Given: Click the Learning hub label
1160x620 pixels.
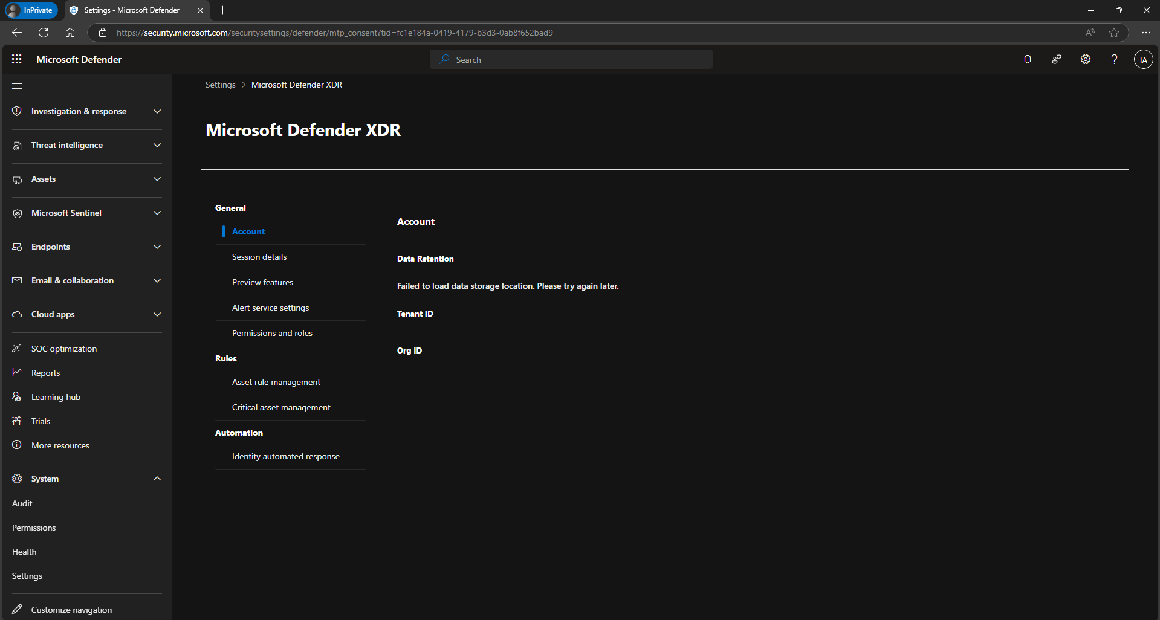Looking at the screenshot, I should [56, 397].
